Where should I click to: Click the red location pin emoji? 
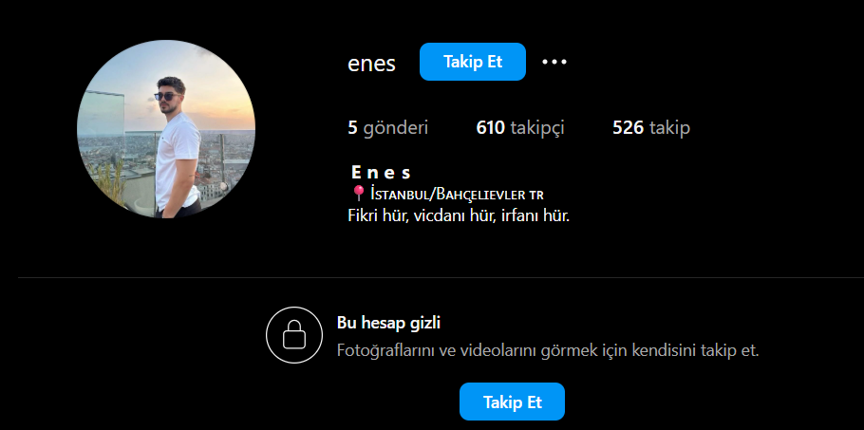pyautogui.click(x=358, y=194)
